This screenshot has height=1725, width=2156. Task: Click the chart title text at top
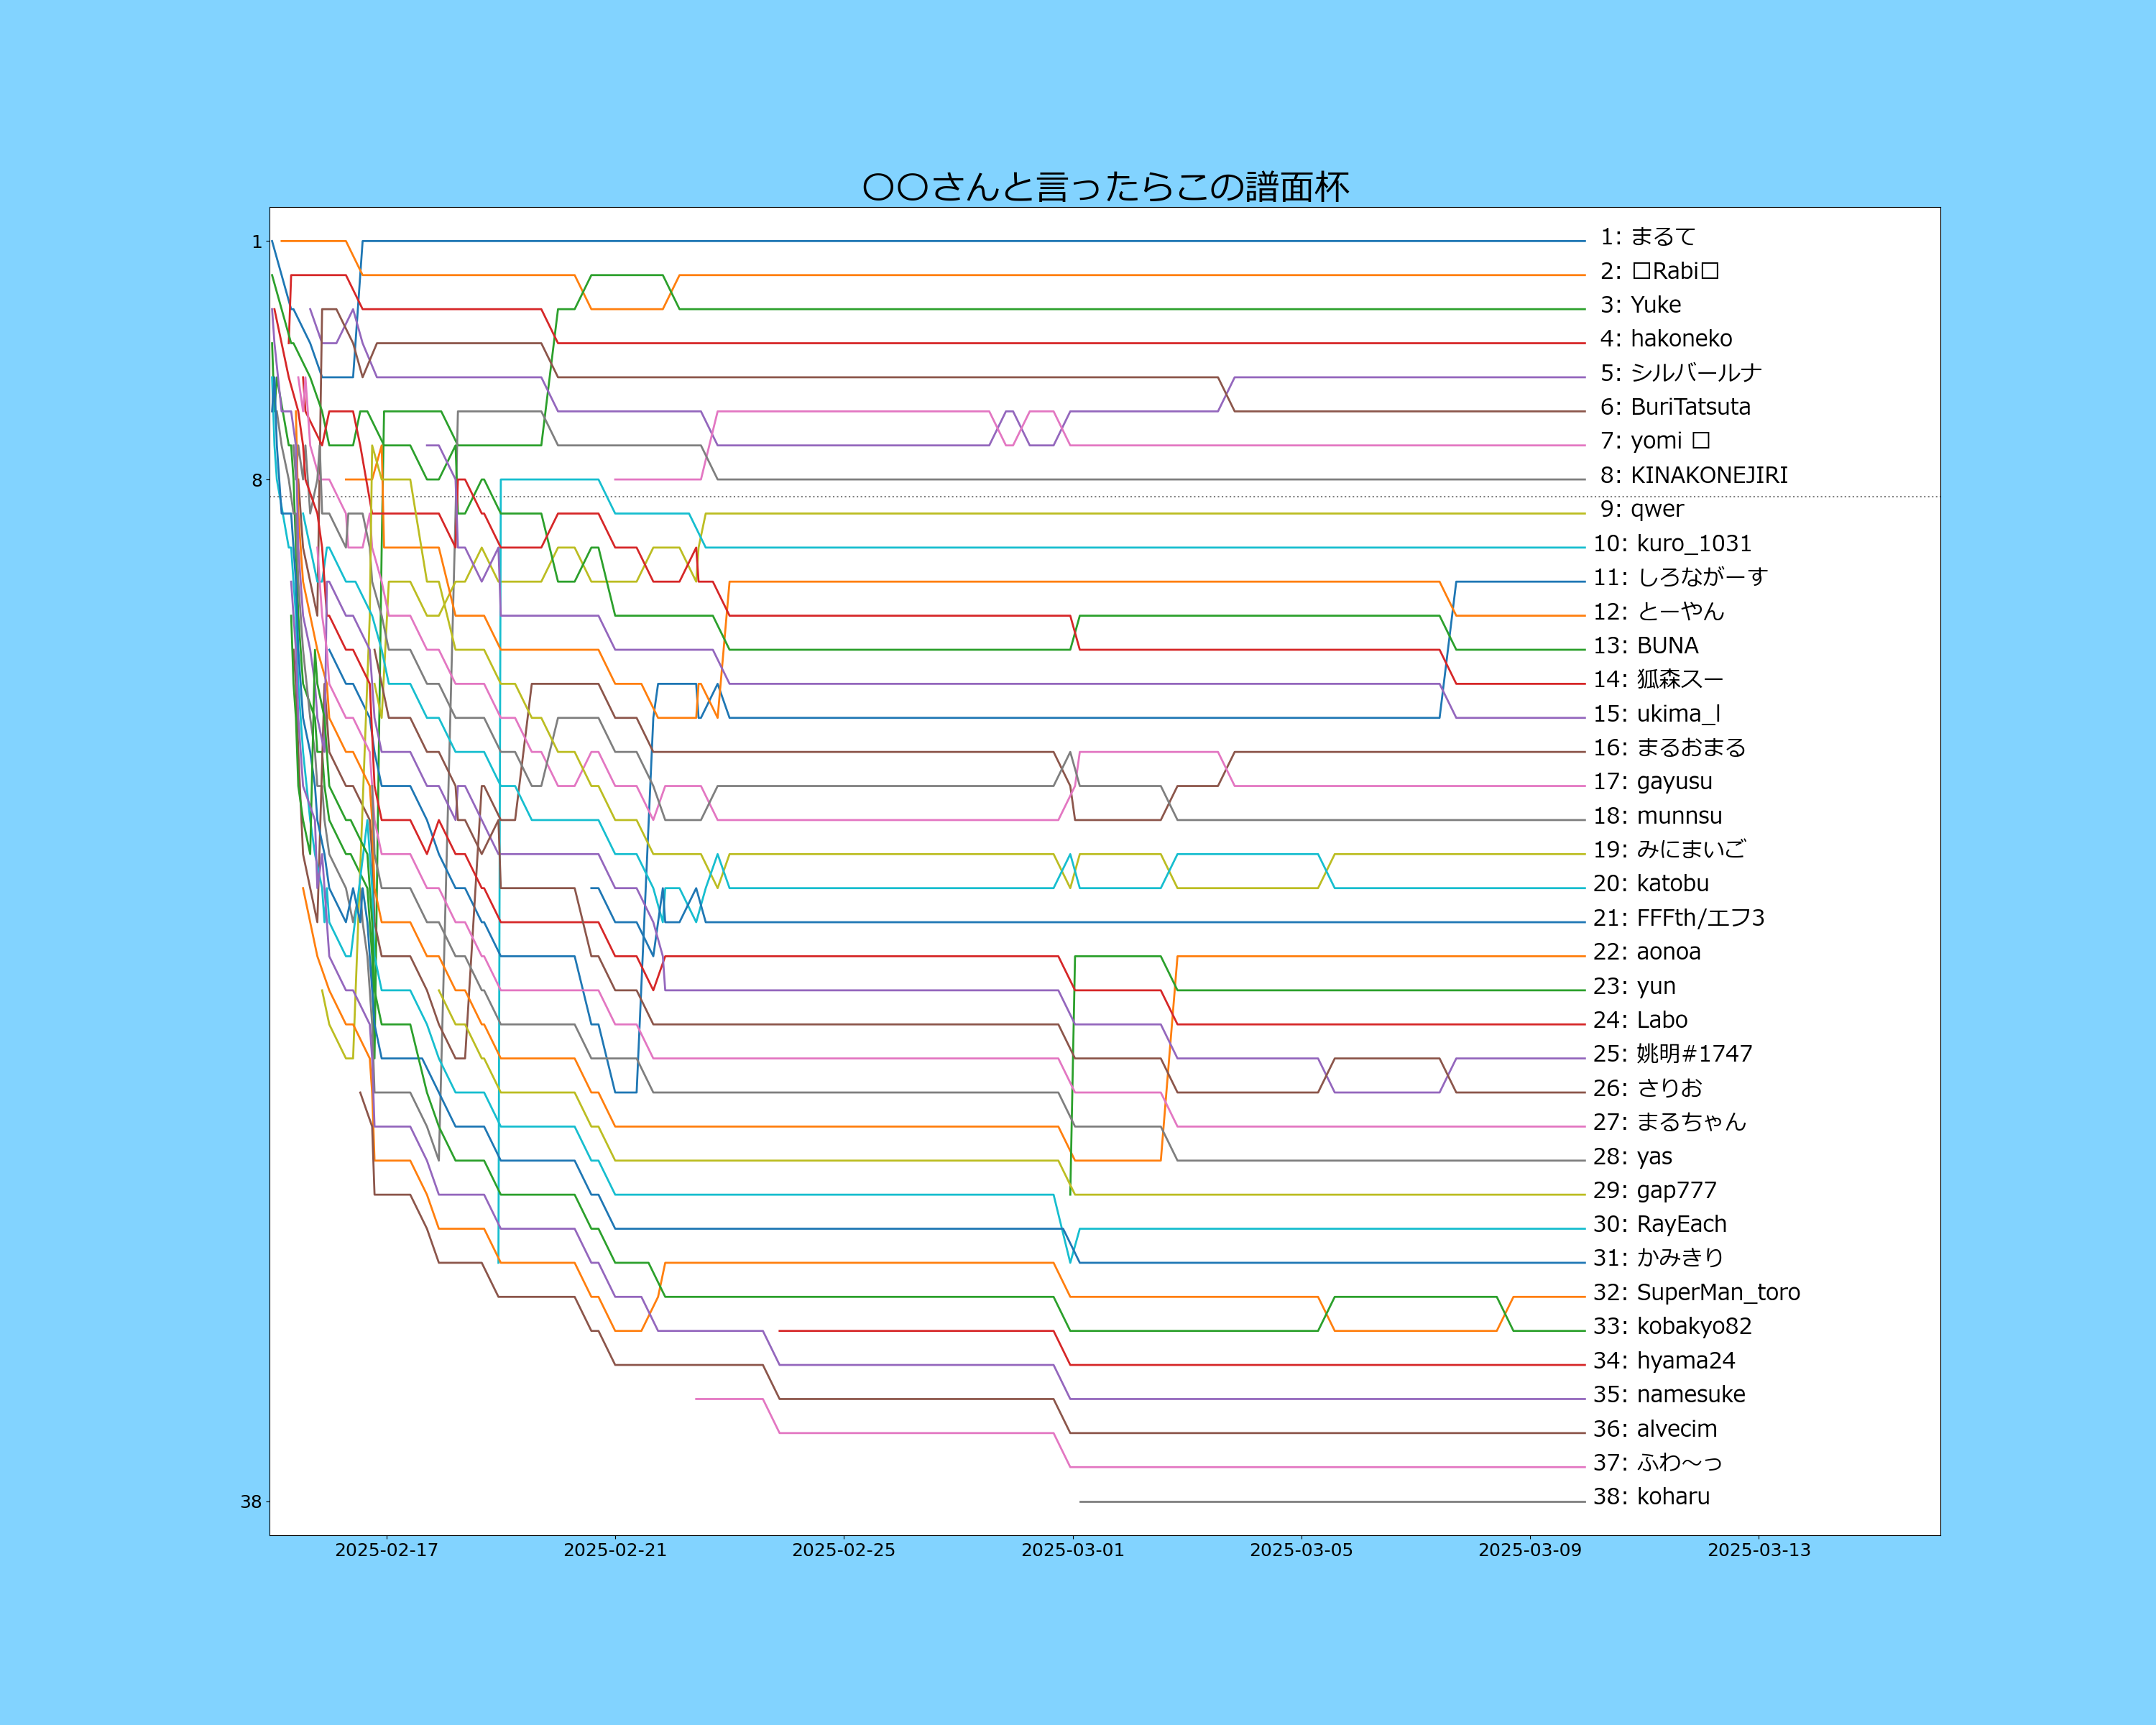pyautogui.click(x=1105, y=187)
